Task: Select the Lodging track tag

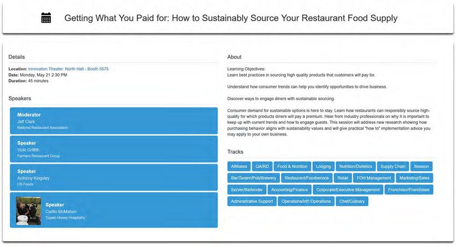Action: point(323,167)
